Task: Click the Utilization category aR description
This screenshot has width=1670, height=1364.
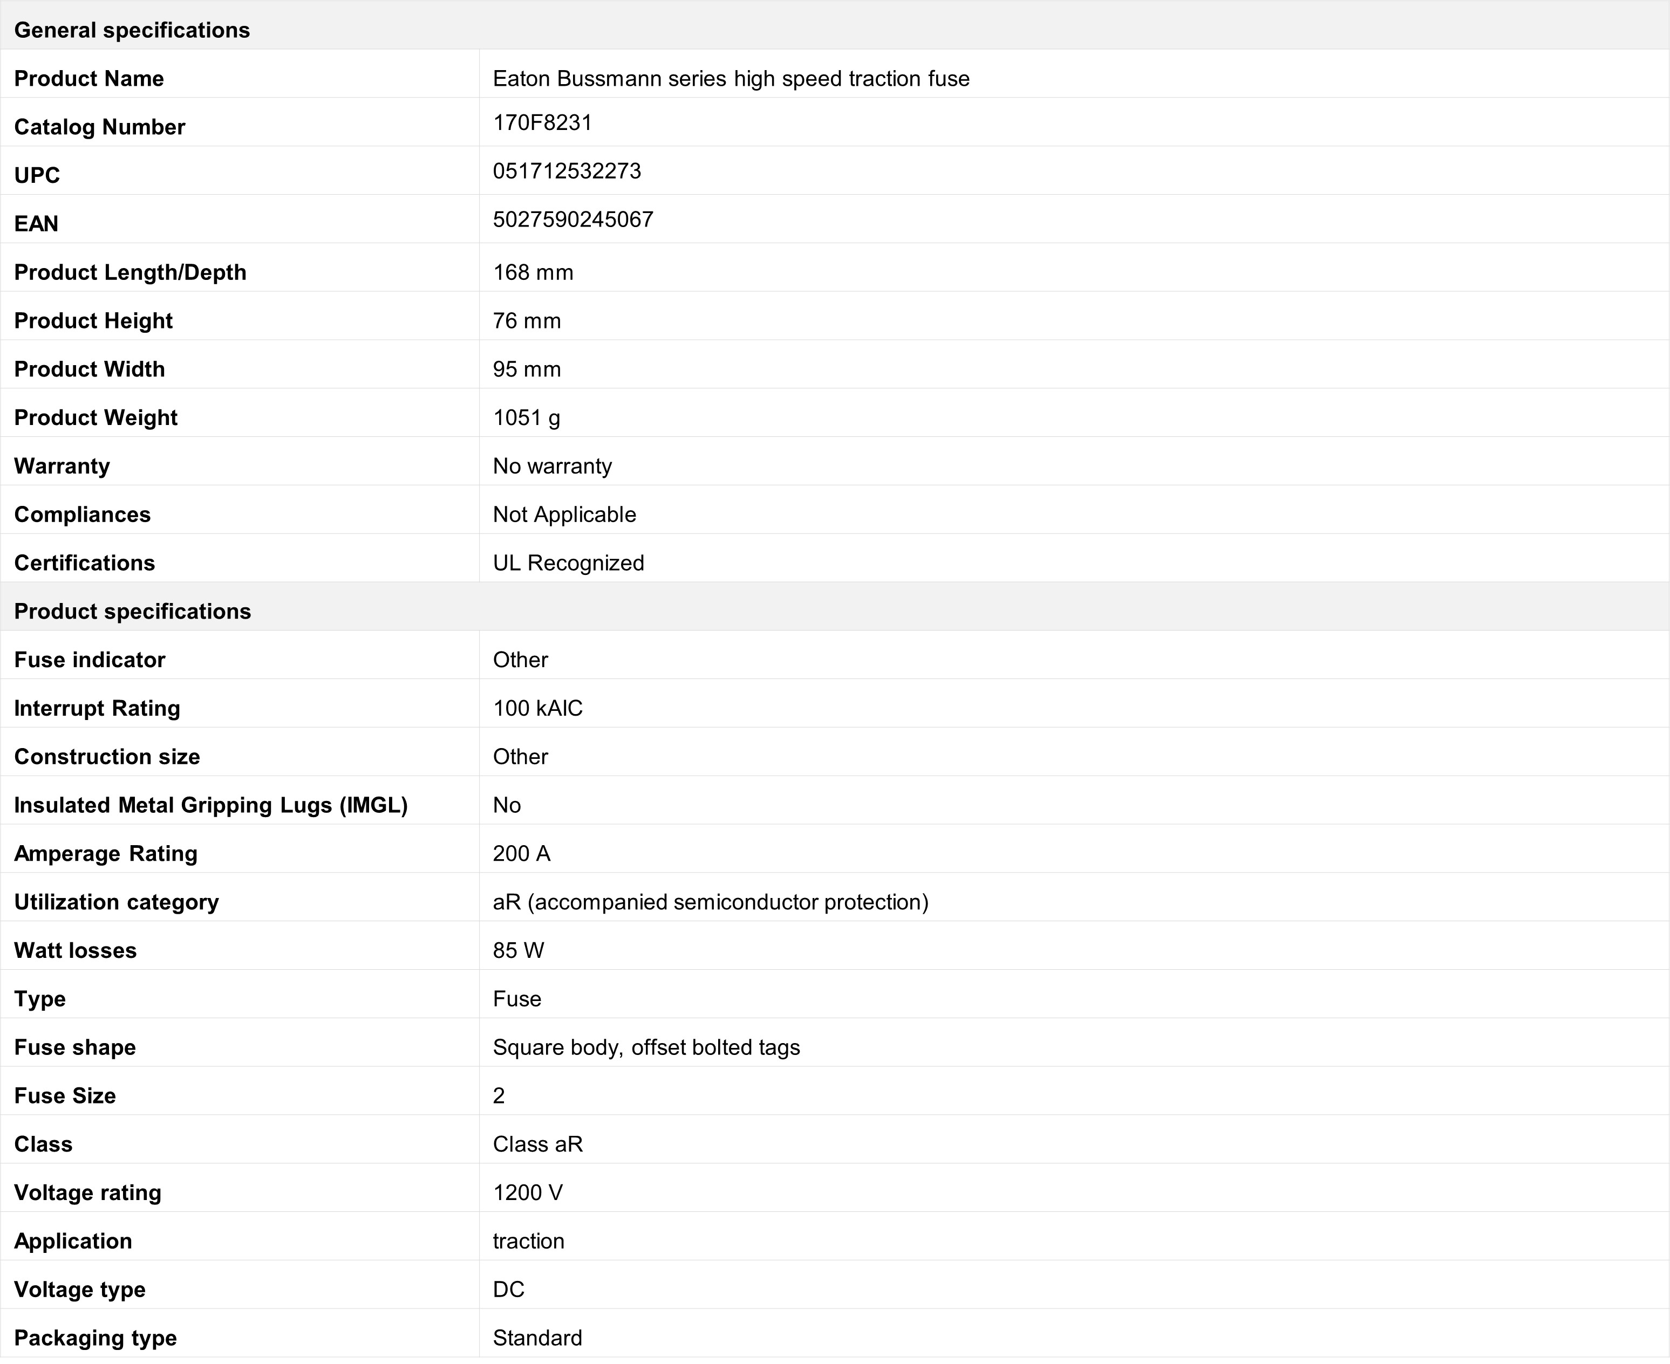Action: point(711,902)
